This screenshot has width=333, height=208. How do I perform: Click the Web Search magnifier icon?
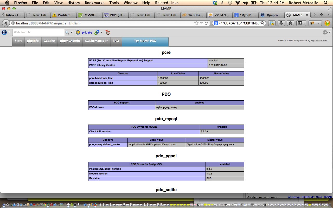(x=67, y=32)
